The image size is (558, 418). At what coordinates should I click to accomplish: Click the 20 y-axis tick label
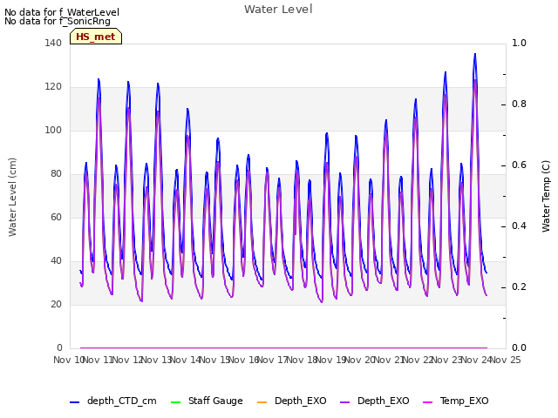point(56,304)
